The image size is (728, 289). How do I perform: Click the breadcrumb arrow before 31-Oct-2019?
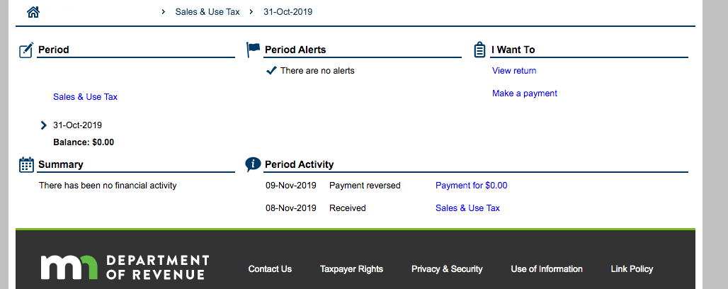click(251, 12)
